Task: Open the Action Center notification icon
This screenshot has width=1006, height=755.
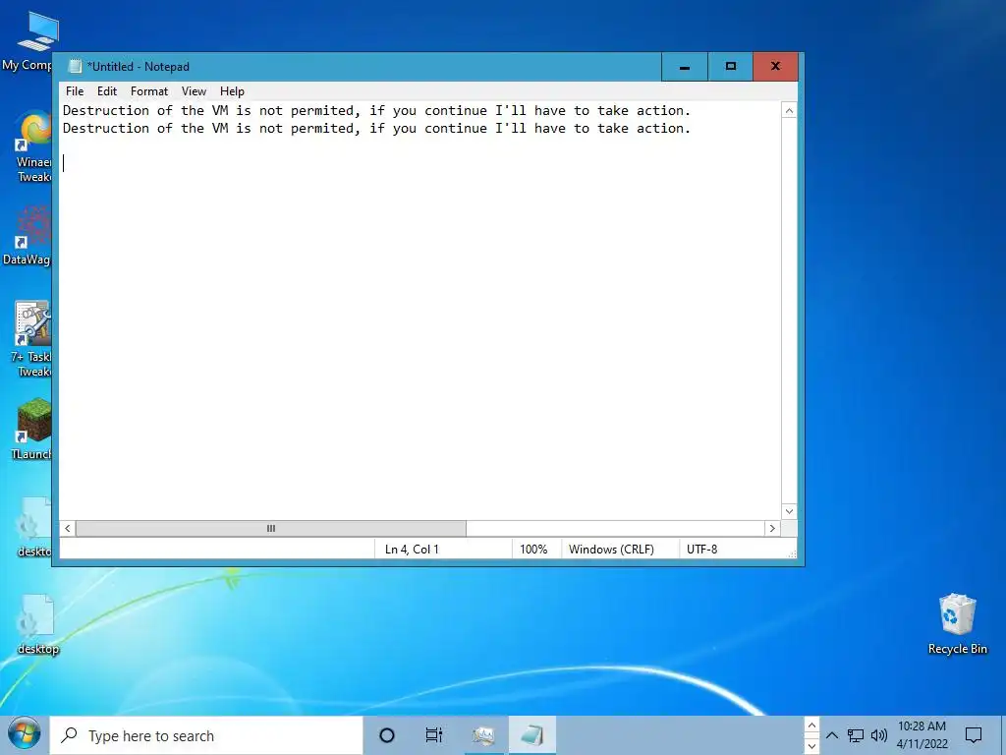Action: pos(974,735)
